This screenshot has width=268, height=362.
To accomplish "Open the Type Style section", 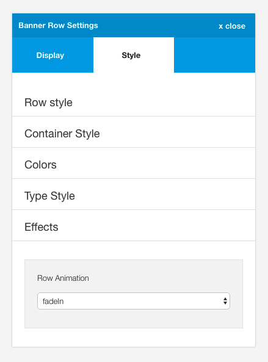I will point(134,196).
